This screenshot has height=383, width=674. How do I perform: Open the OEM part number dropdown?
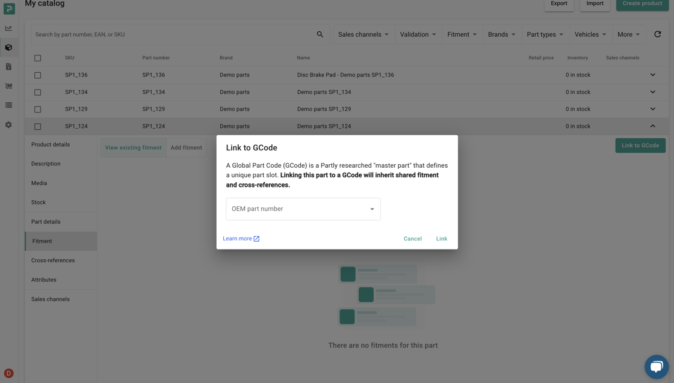(x=303, y=209)
